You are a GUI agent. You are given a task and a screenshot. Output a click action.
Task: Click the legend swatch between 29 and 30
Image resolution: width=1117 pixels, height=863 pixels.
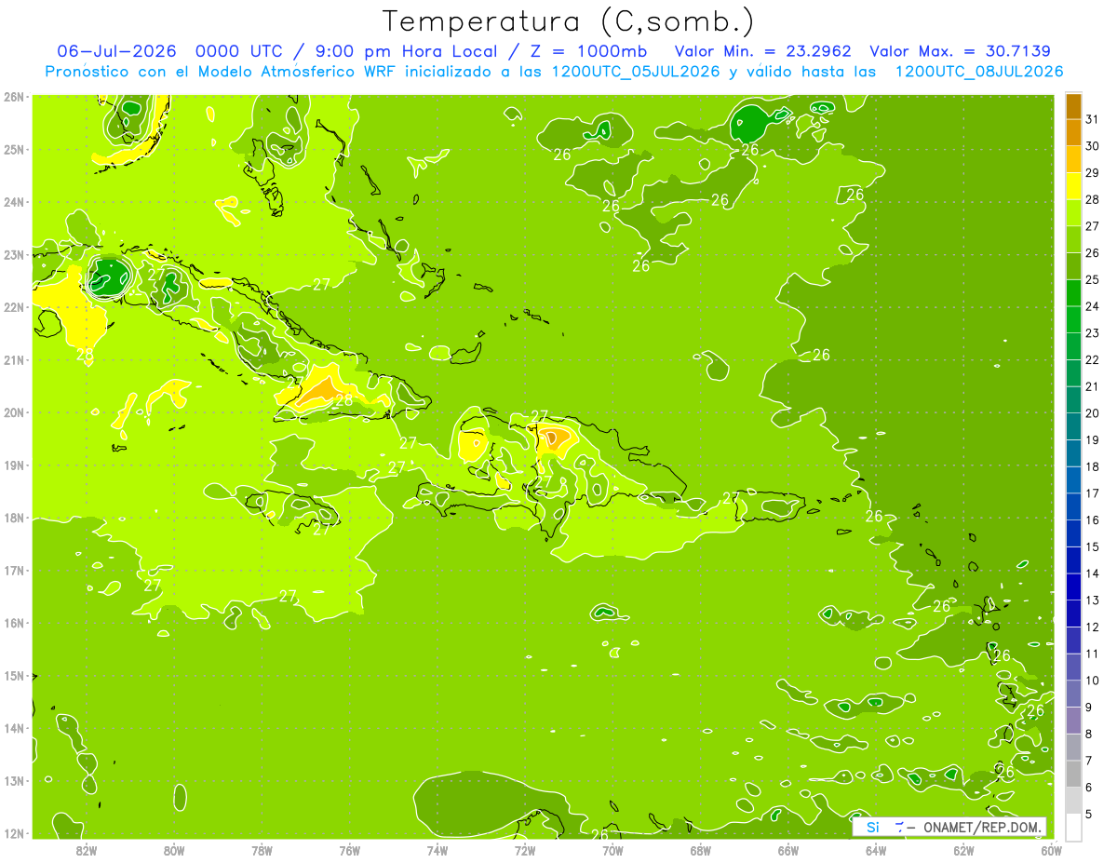click(x=1073, y=159)
